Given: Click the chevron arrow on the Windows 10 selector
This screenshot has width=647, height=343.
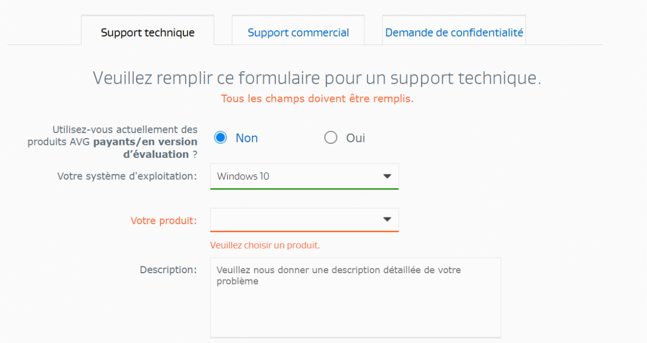Looking at the screenshot, I should click(x=387, y=176).
